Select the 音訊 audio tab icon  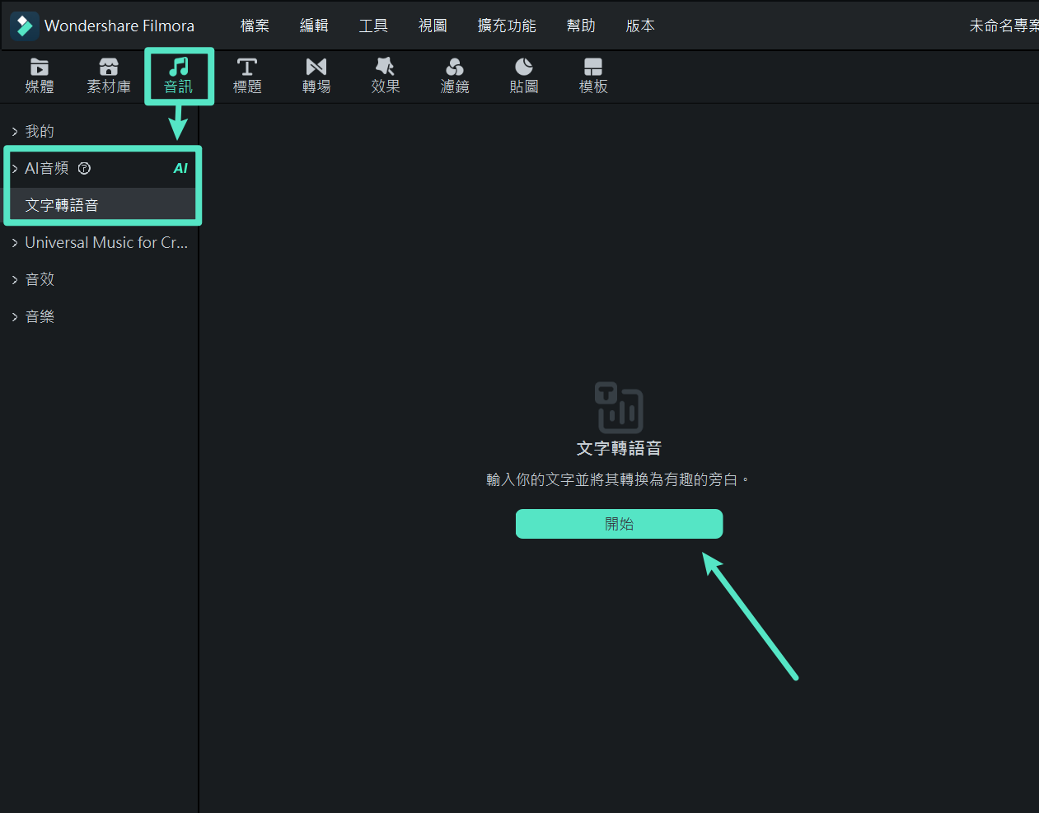click(178, 67)
